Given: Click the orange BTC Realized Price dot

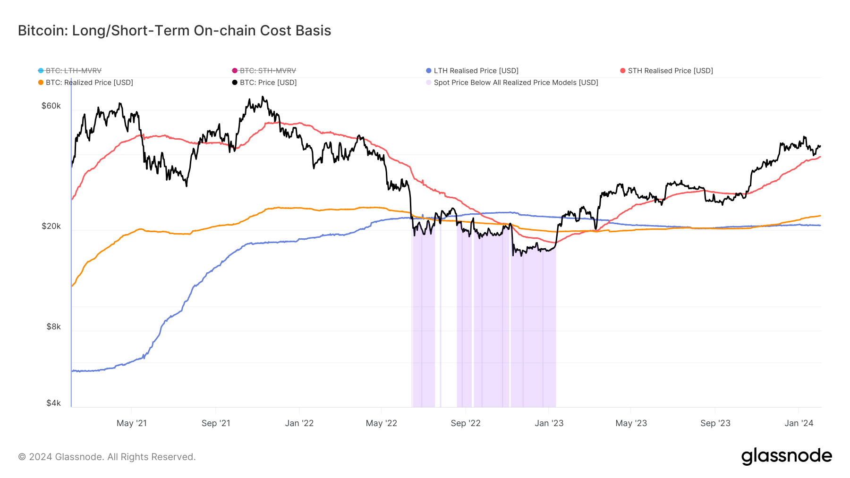Looking at the screenshot, I should pyautogui.click(x=41, y=83).
